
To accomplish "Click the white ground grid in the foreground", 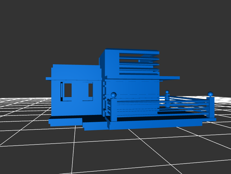I will click(115, 153).
